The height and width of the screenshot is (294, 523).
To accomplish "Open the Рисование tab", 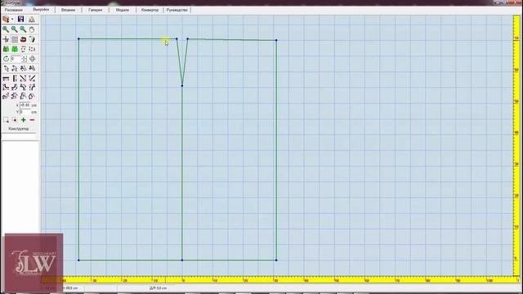I will coord(14,10).
